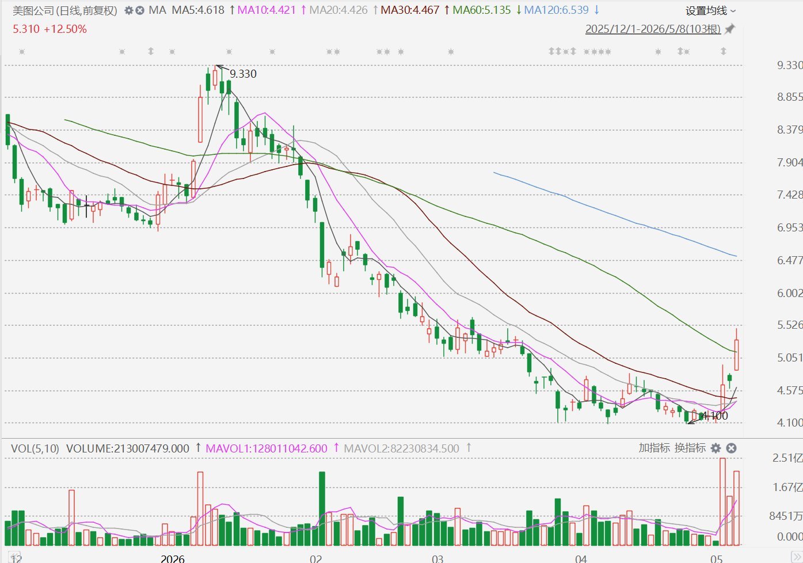Close the MA indicator with the X icon
The width and height of the screenshot is (803, 563).
coord(140,10)
